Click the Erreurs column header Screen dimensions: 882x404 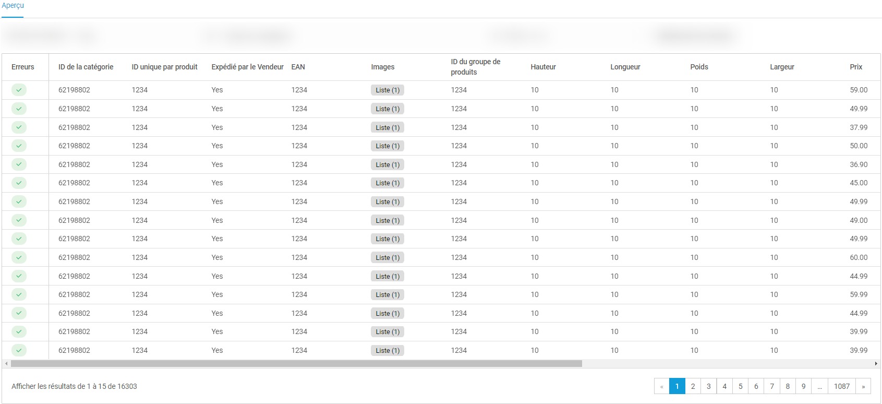[23, 67]
